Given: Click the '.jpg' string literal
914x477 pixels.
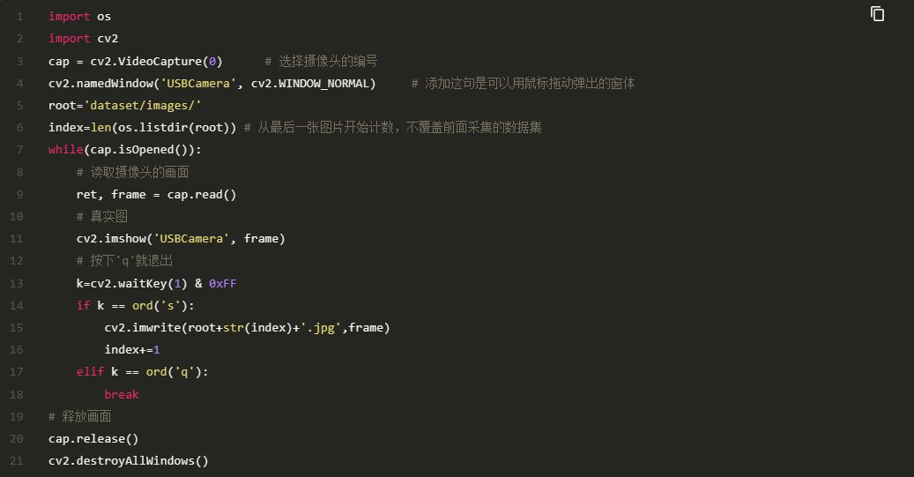Looking at the screenshot, I should (321, 328).
